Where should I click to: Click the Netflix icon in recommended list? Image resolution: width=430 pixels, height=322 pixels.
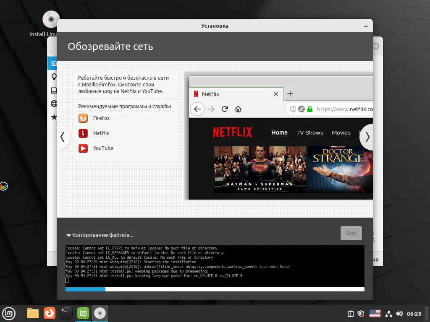tap(83, 133)
